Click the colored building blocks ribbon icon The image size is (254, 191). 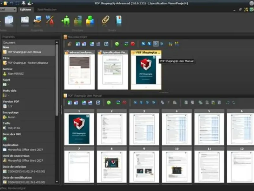(90, 20)
